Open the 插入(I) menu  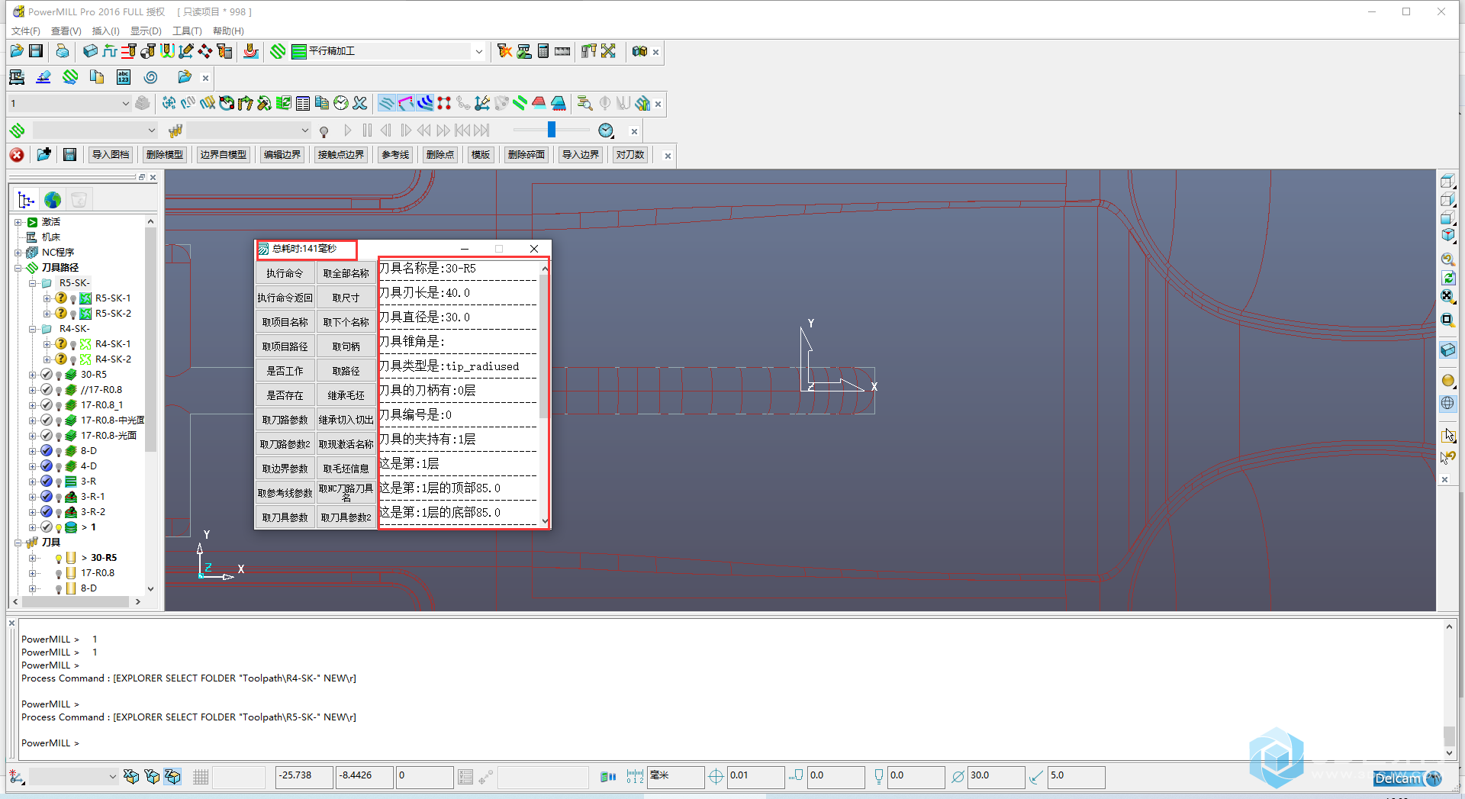pos(106,31)
